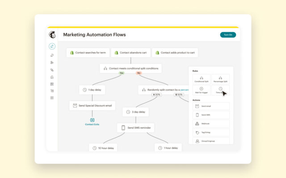The height and width of the screenshot is (178, 286).
Task: Add a Conditional Split rule
Action: [202, 79]
